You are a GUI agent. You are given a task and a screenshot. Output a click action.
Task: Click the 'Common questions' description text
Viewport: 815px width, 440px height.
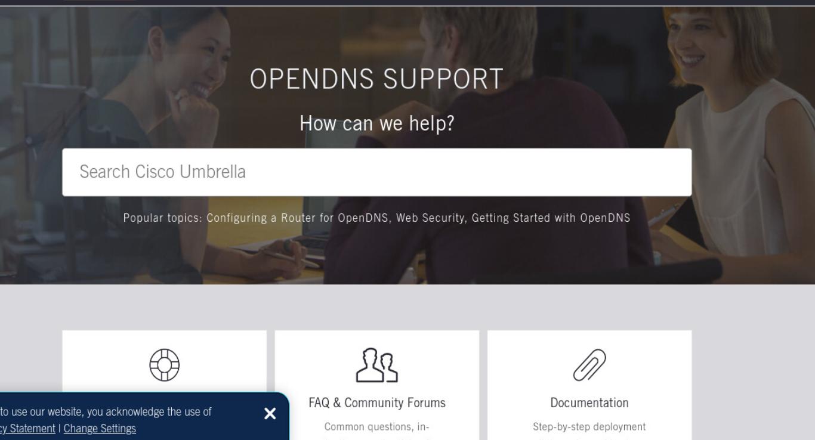(x=376, y=427)
